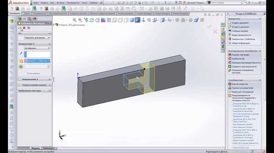Screen dimensions: 274x153
Task: Click the Previous View icon
Action: (x=86, y=20)
